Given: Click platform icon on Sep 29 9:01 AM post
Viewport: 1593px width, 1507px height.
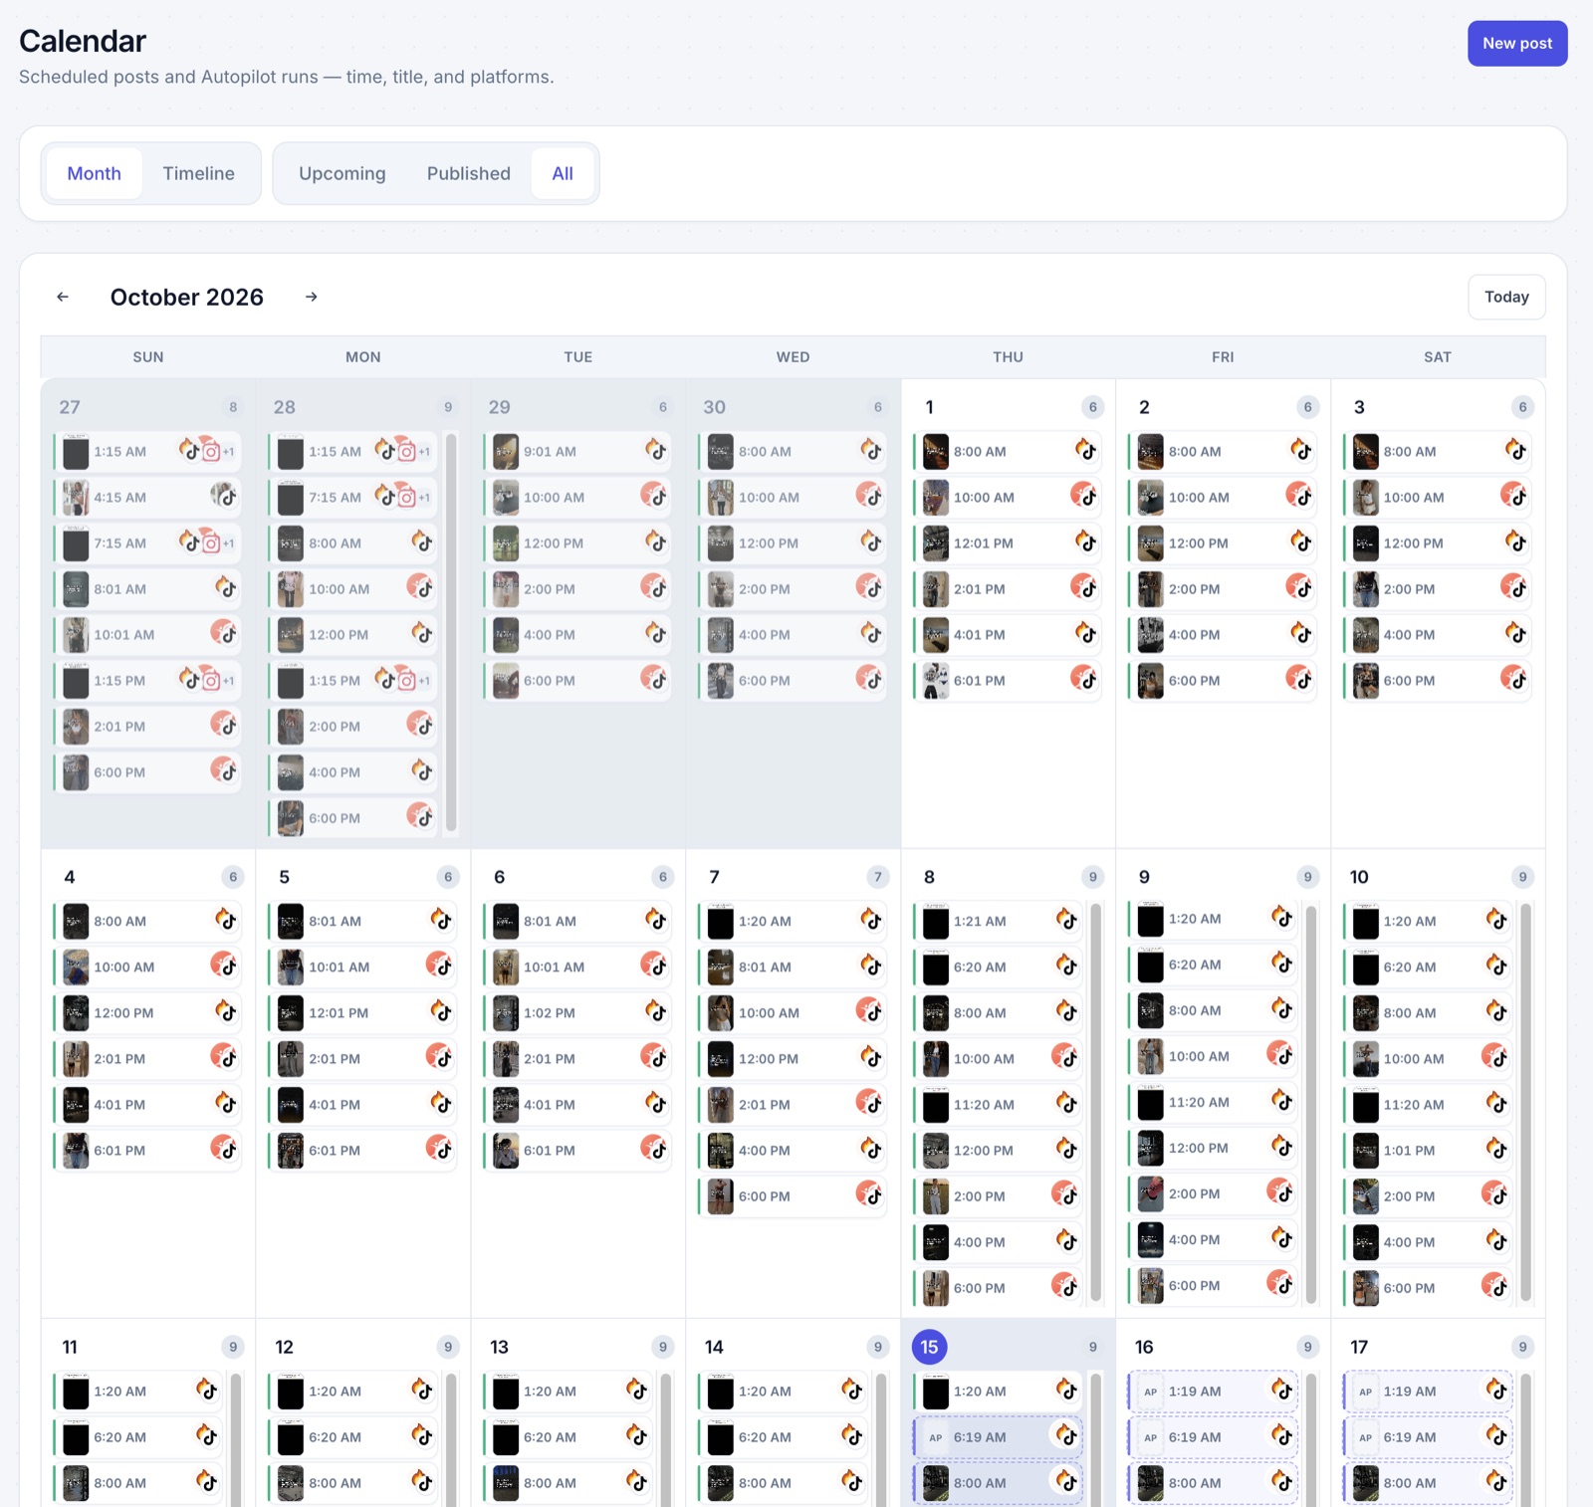Looking at the screenshot, I should pyautogui.click(x=655, y=451).
